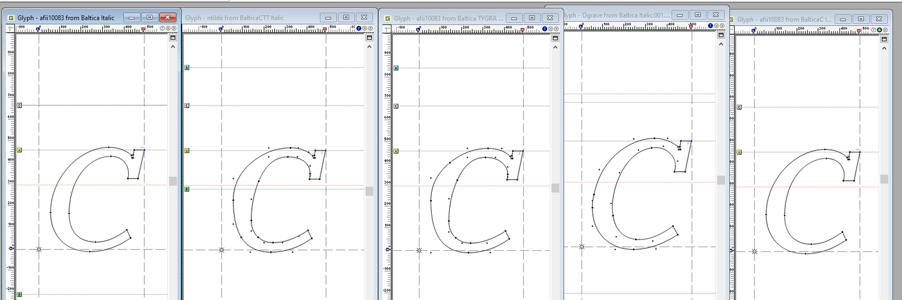Click the G icon in Baltica TYGRA title bar
The width and height of the screenshot is (902, 300).
click(x=388, y=19)
